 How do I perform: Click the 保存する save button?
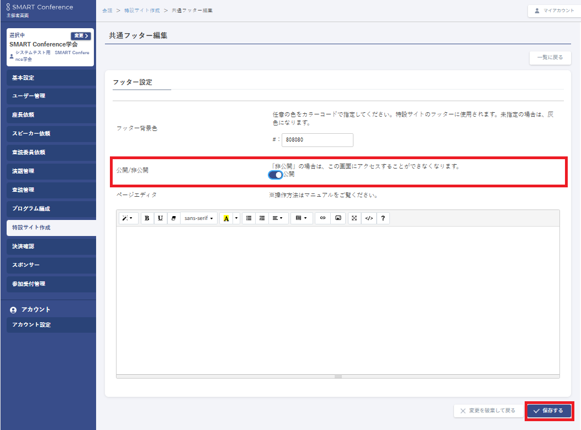[x=548, y=411]
